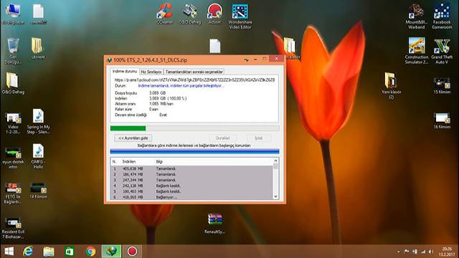Select the FETÖ ile Bağlantı video file
This screenshot has height=258, width=459.
13,193
